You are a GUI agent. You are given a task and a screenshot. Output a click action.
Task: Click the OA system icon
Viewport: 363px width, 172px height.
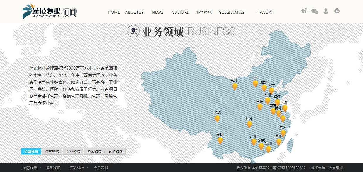[x=337, y=11]
